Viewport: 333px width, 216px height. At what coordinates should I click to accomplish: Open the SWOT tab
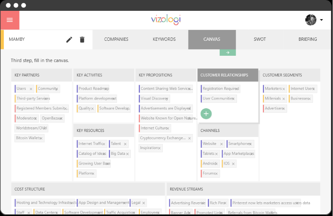point(260,39)
